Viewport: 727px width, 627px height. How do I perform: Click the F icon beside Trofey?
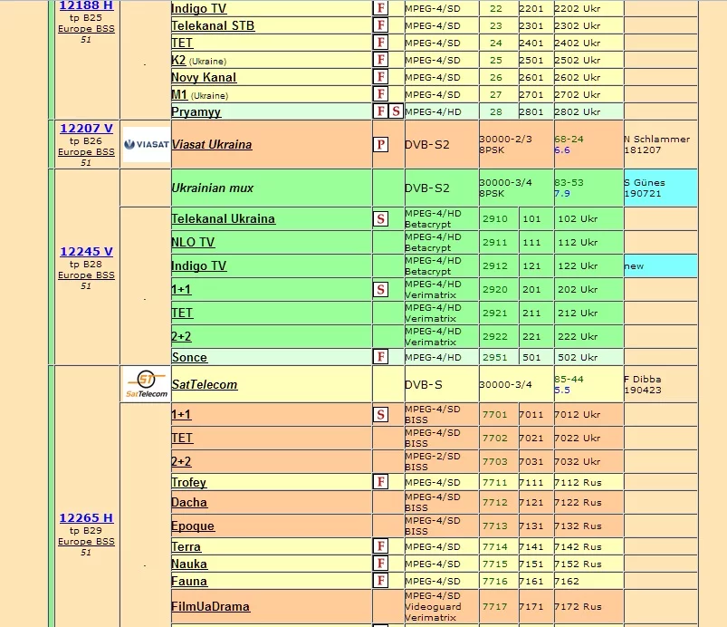[x=380, y=482]
